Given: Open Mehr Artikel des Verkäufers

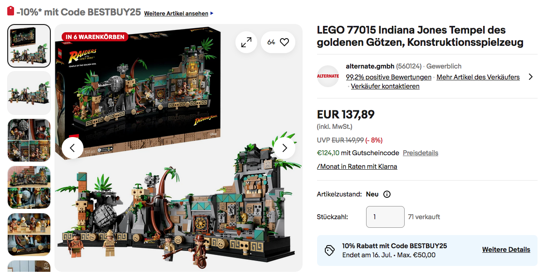Looking at the screenshot, I should click(x=478, y=77).
